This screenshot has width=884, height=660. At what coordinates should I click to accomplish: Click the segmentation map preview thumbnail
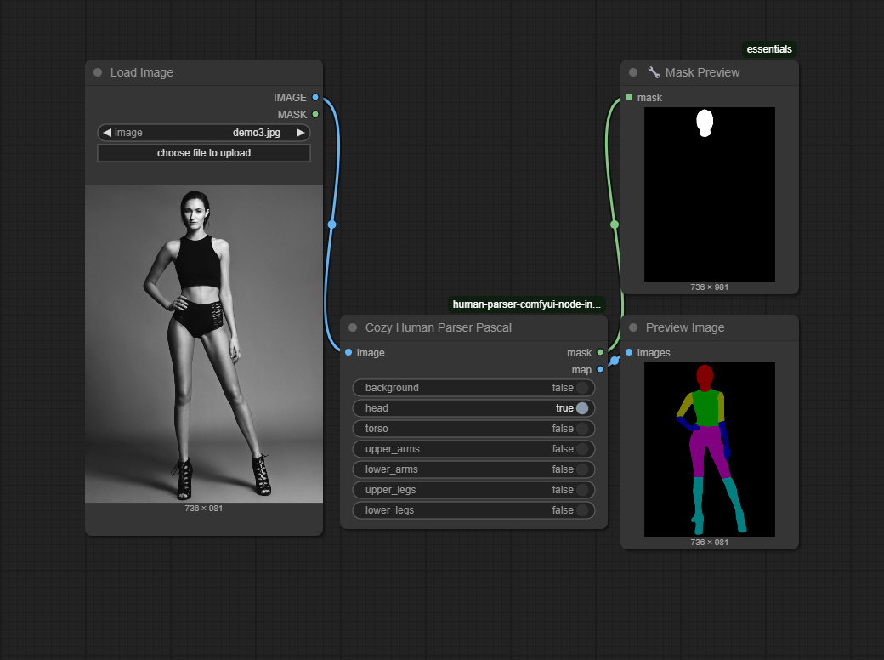pos(710,449)
